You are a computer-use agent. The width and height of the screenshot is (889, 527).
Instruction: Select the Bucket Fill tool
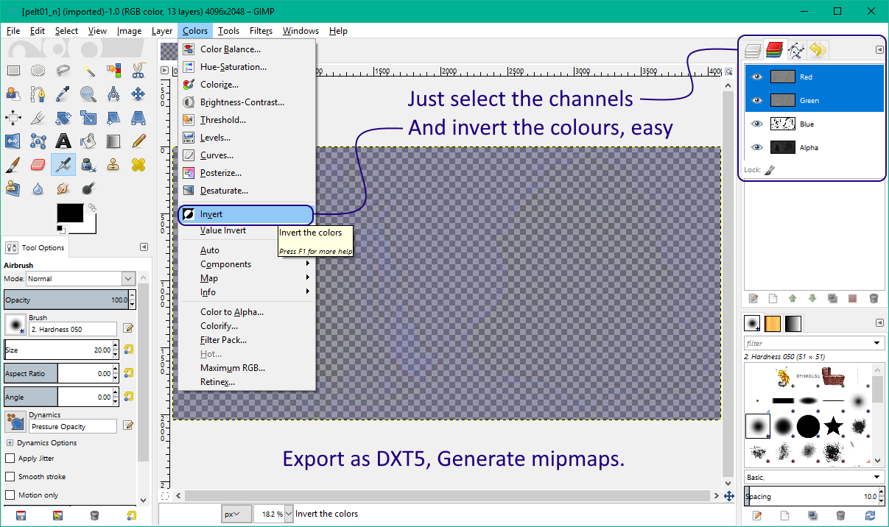click(88, 141)
